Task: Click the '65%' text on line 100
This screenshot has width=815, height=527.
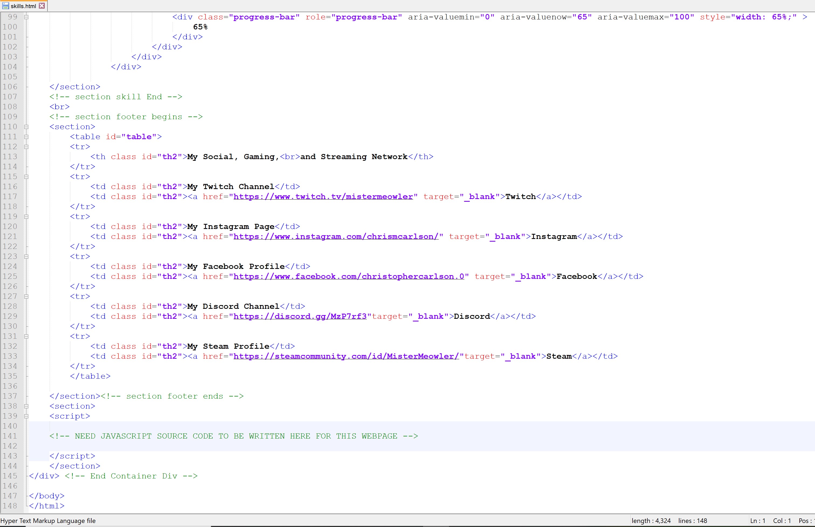Action: tap(200, 27)
